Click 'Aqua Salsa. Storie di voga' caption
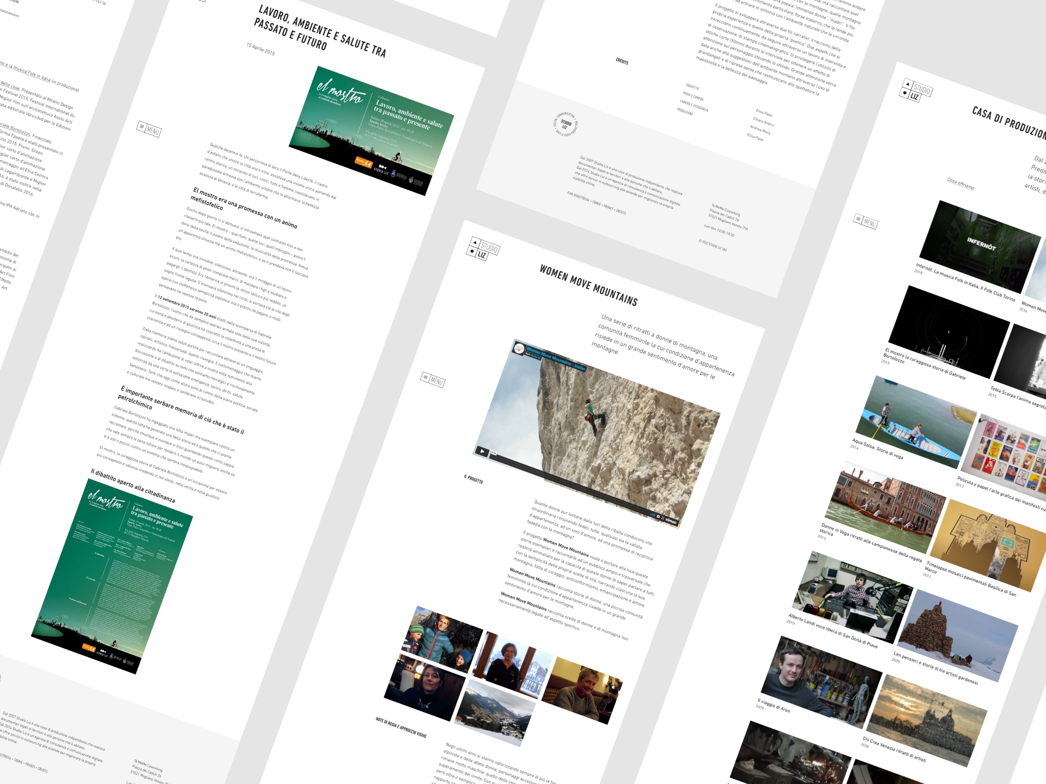Screen dimensions: 1046x784 [878, 449]
